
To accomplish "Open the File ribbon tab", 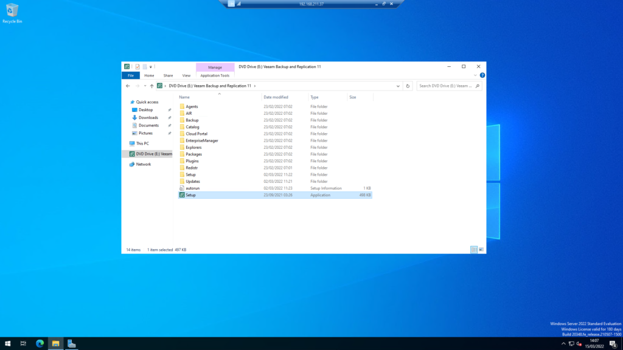I will click(131, 75).
